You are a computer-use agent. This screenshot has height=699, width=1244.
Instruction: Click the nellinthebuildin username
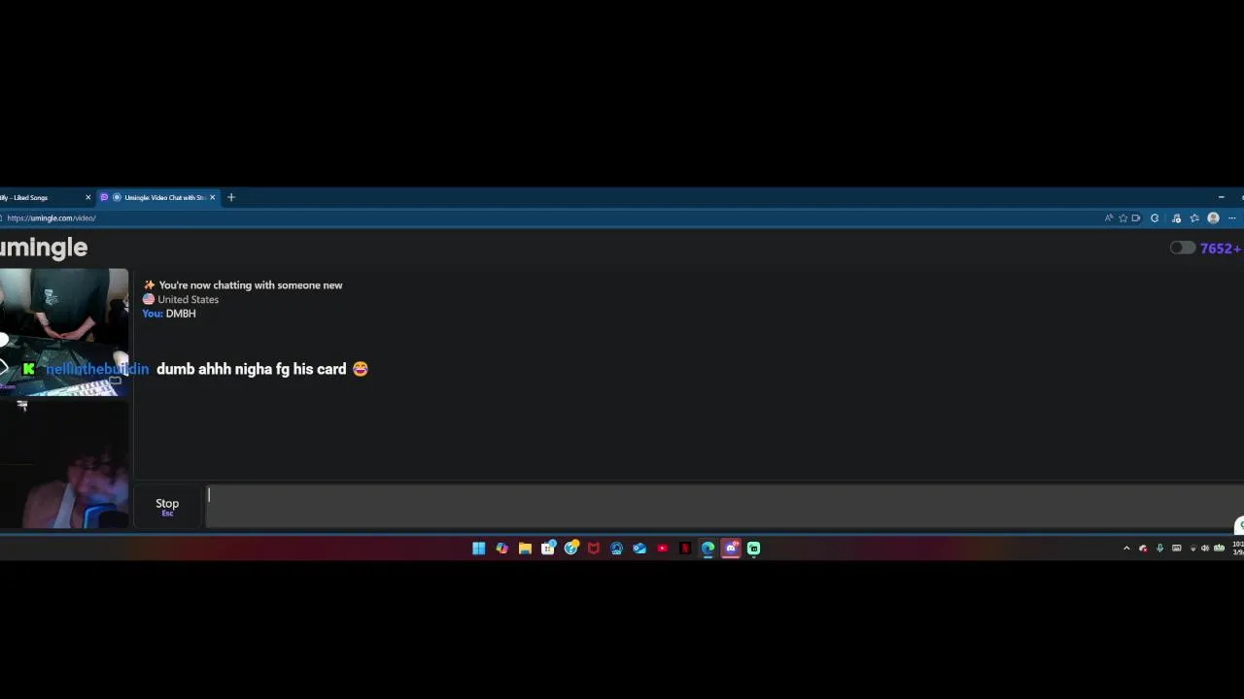(x=97, y=369)
